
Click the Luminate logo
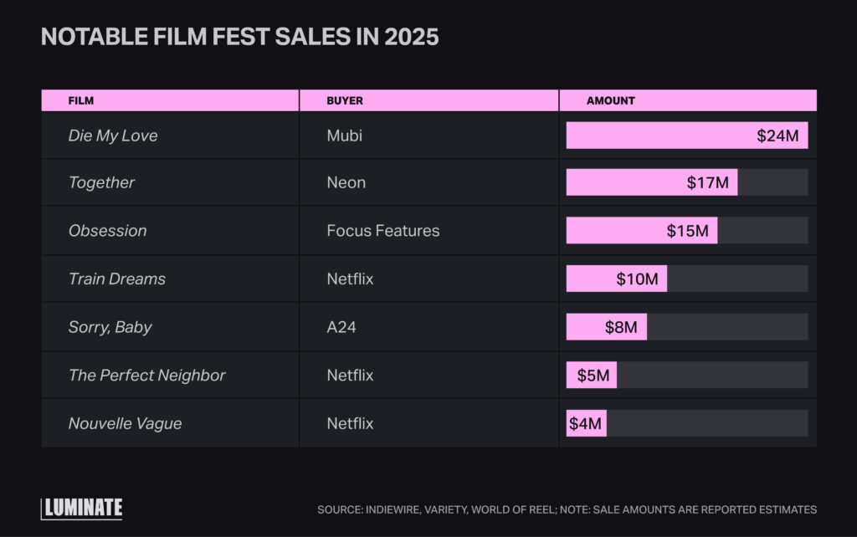pyautogui.click(x=82, y=509)
